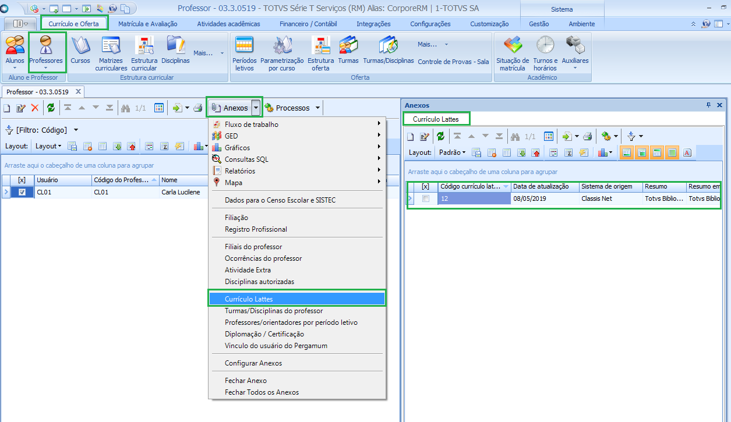This screenshot has height=422, width=731.
Task: Open Turmas/Disciplinas ribbon icon
Action: [389, 50]
